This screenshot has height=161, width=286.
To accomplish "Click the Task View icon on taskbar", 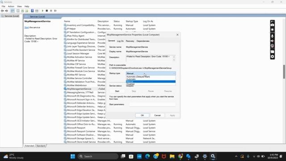I will coord(123,157).
